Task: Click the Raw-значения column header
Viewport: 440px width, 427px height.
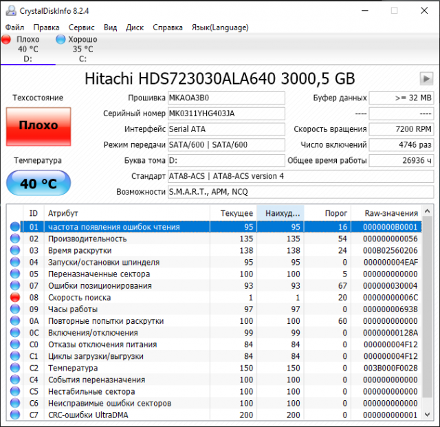Action: pos(386,213)
